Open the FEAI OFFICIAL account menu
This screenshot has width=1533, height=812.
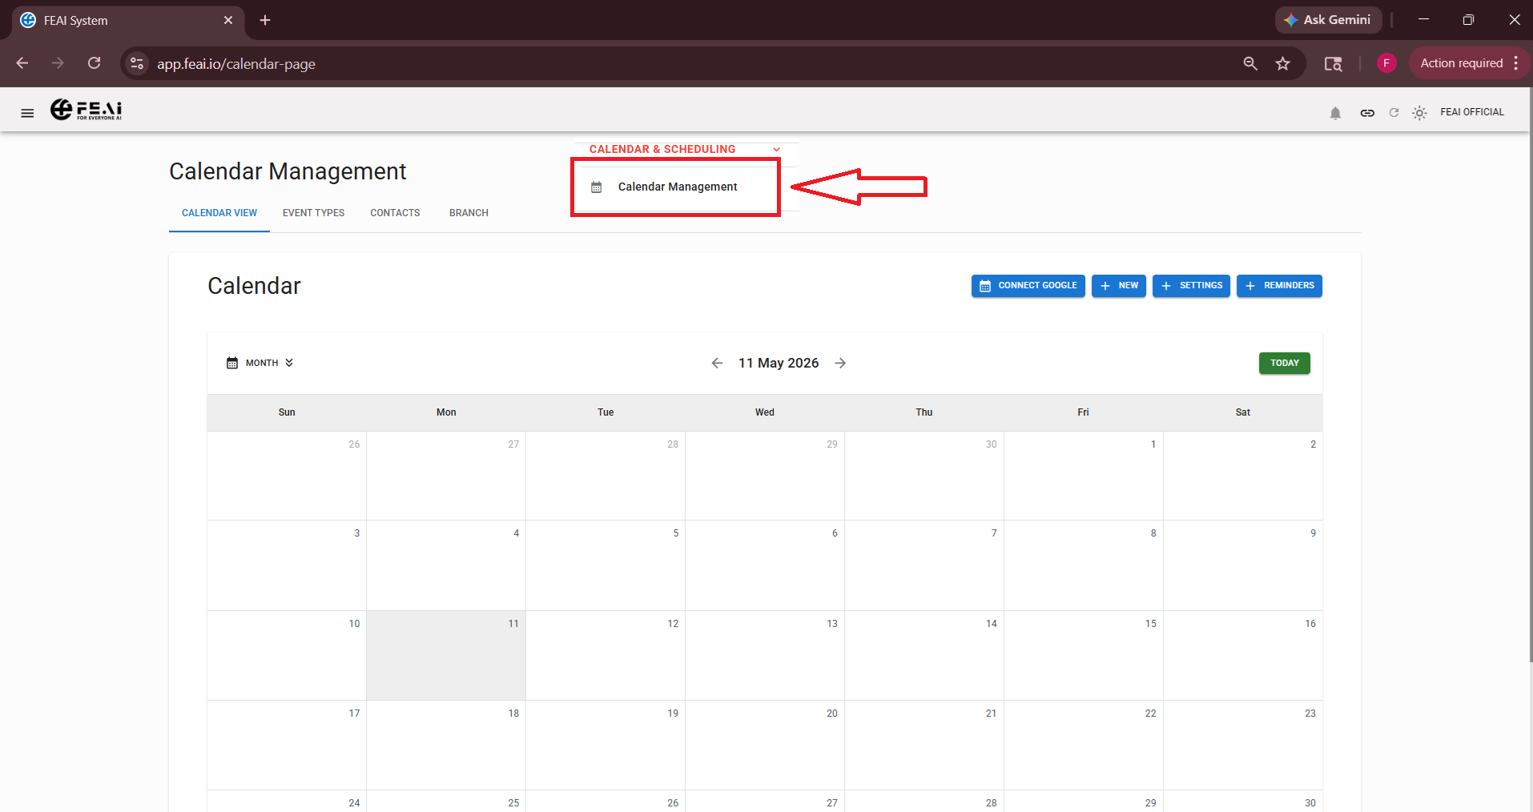click(1471, 112)
